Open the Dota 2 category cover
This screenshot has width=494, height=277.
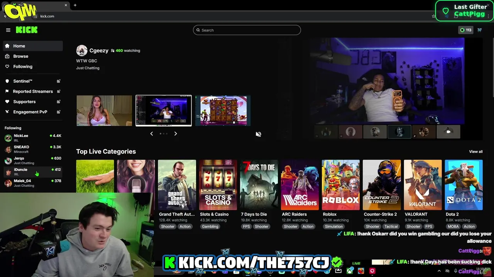464,185
